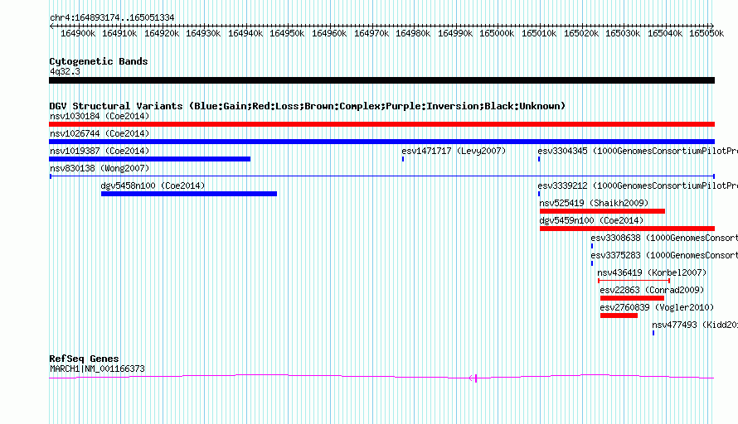Screen dimensions: 738x424
Task: Select the nsv525419 red loss bar
Action: (602, 211)
